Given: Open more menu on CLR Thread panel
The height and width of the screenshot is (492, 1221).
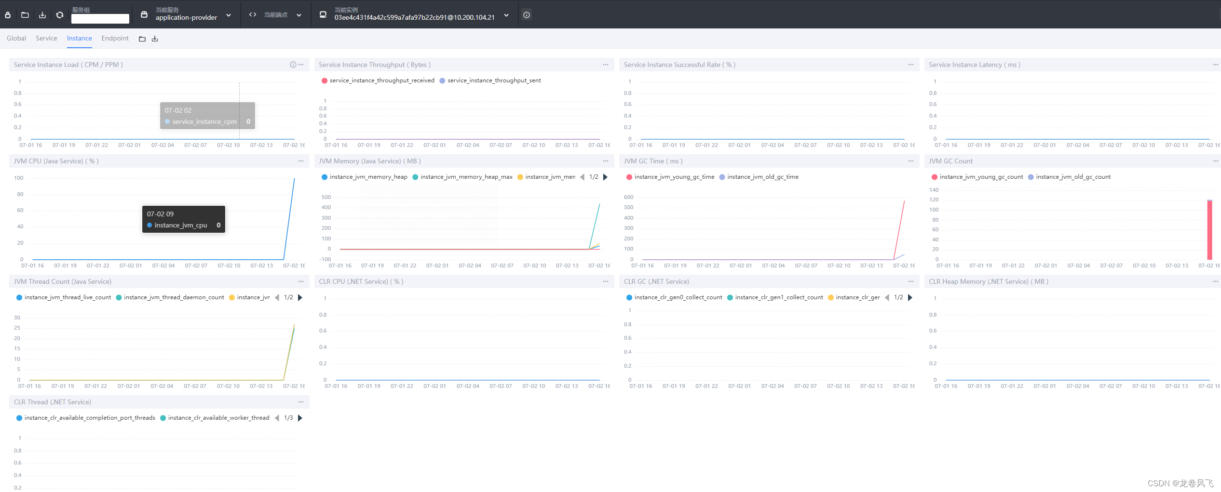Looking at the screenshot, I should [x=301, y=402].
